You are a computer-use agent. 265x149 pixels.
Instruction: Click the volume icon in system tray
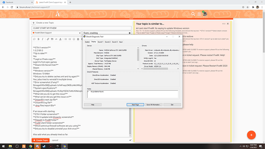pyautogui.click(x=244, y=146)
